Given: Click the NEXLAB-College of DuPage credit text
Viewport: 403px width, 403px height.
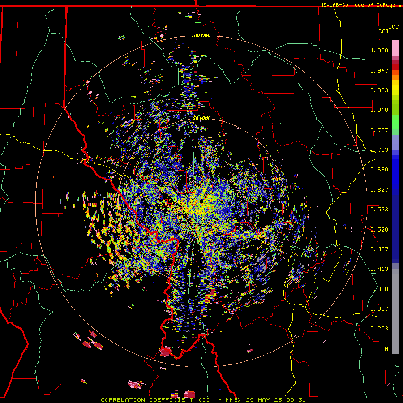Looking at the screenshot, I should coord(357,5).
